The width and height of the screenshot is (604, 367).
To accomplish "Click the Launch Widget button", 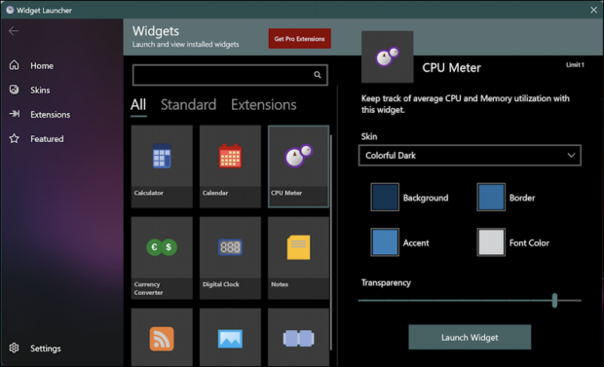I will pyautogui.click(x=470, y=338).
